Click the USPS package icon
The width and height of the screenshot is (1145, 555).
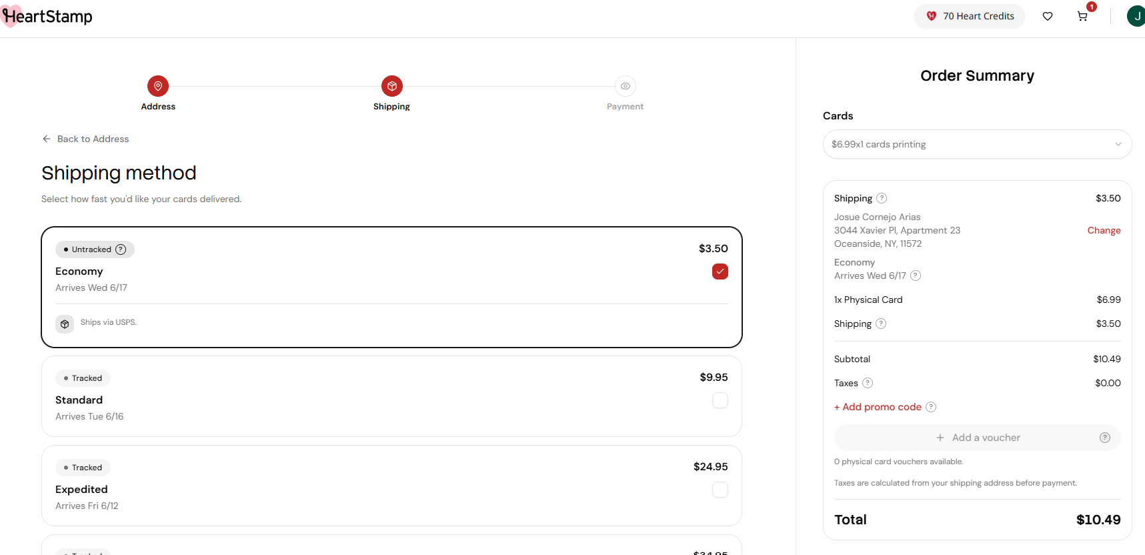point(65,324)
